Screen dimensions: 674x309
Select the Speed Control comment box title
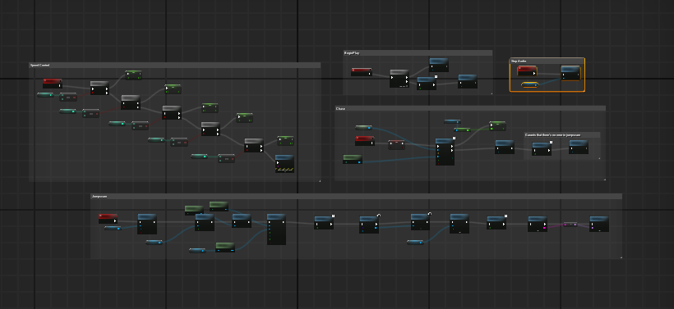[x=39, y=65]
